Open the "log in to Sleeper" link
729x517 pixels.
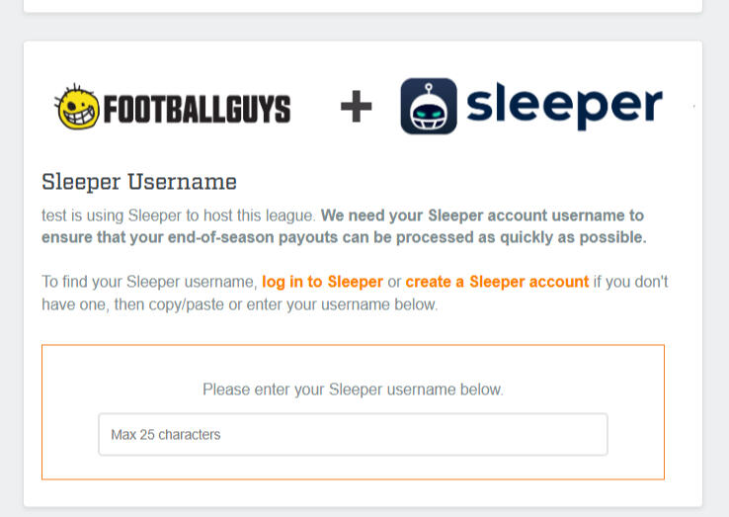pyautogui.click(x=322, y=282)
